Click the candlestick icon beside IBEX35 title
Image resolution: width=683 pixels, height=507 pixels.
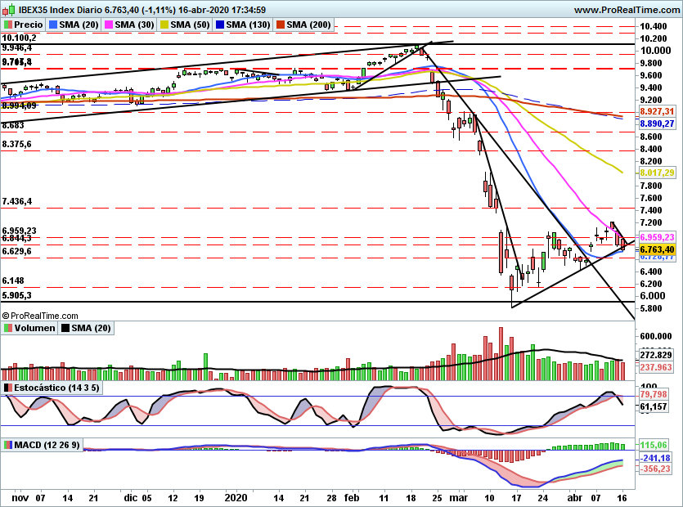(x=9, y=9)
